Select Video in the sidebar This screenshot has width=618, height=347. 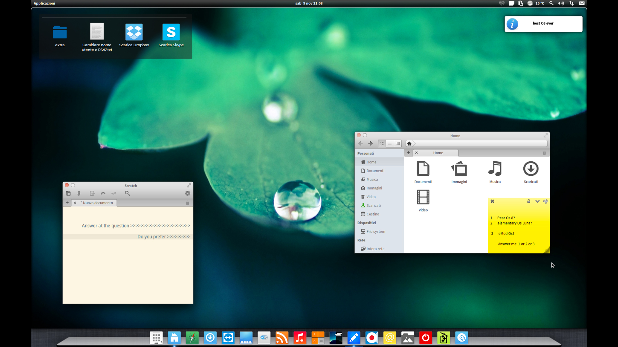(x=379, y=197)
